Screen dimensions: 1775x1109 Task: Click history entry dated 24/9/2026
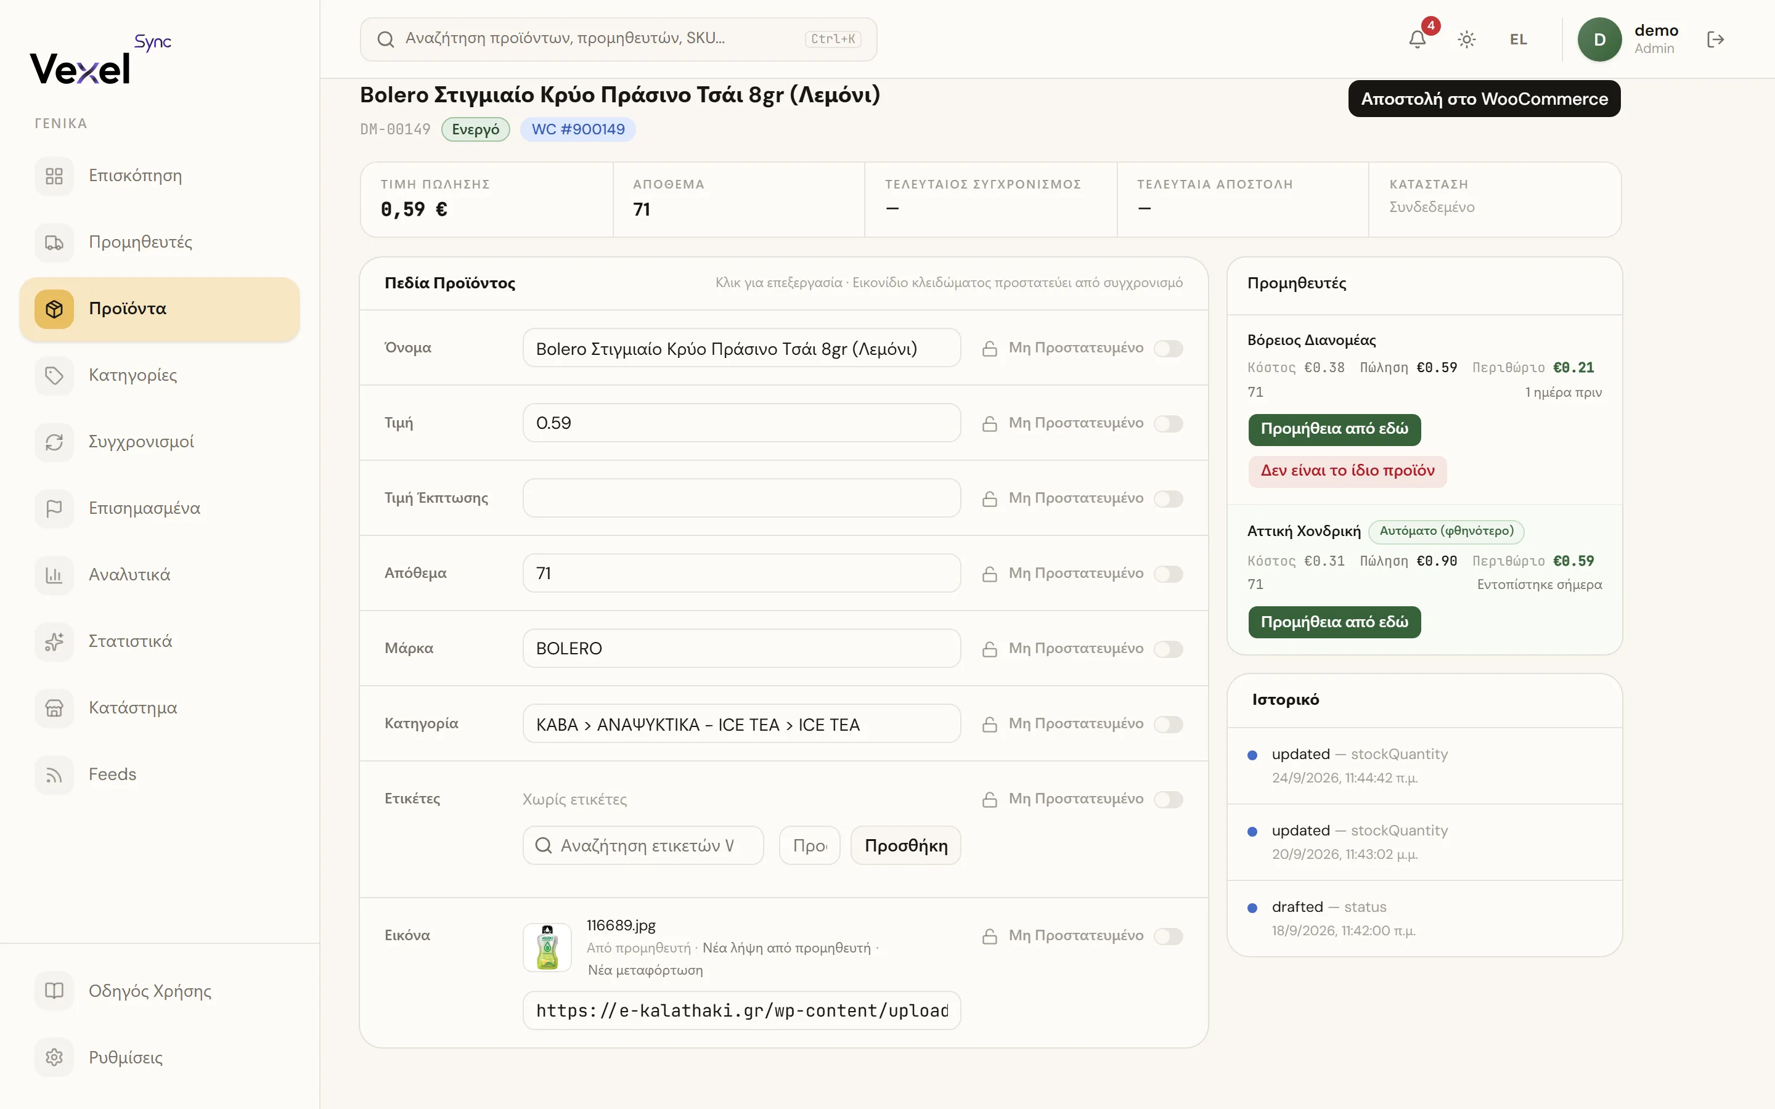coord(1424,766)
